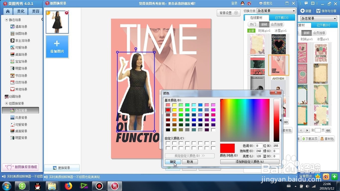Select 可爱场景 item
This screenshot has height=191, width=340.
click(x=19, y=48)
